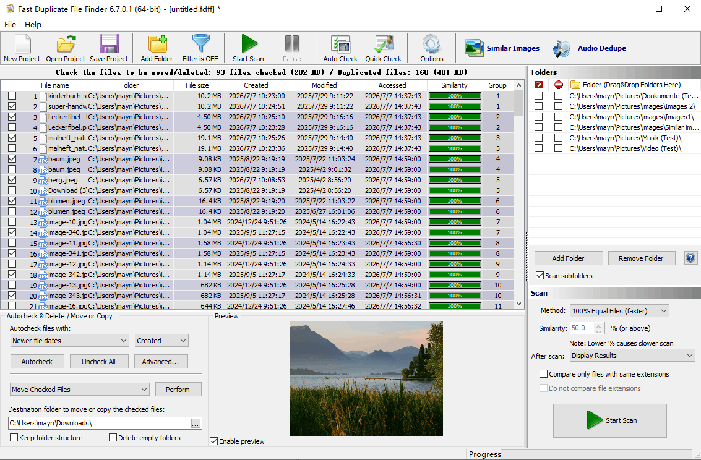The image size is (701, 460).
Task: Click the Uncheck All button
Action: (98, 361)
